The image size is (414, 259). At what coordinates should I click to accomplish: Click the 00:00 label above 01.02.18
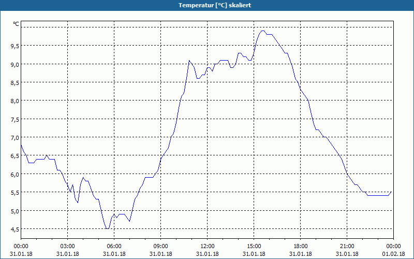393,247
